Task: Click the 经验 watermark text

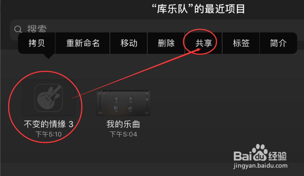Action: pos(278,156)
